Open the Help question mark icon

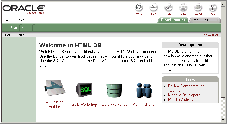point(213,8)
